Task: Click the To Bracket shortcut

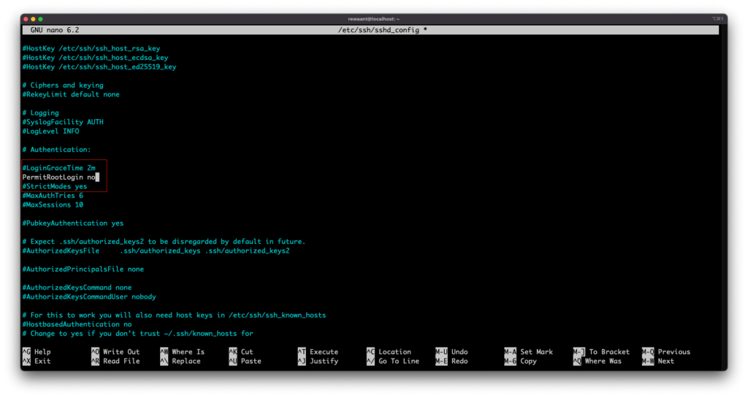Action: (x=601, y=352)
